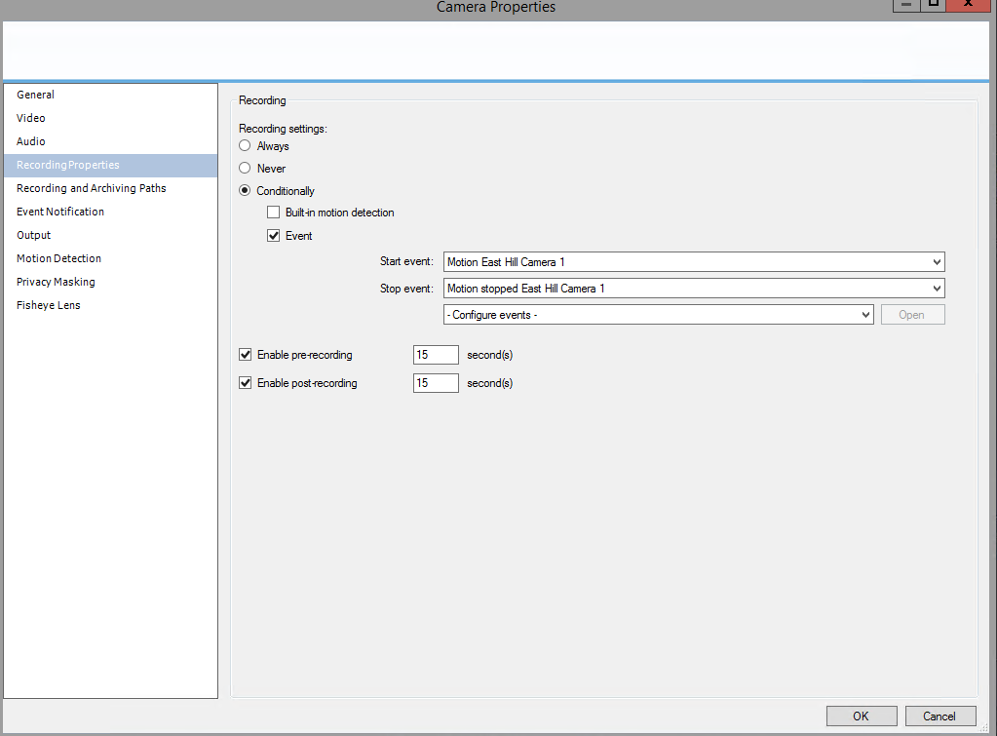Choose the Conditionally radio button
Viewport: 997px width, 736px height.
[246, 191]
